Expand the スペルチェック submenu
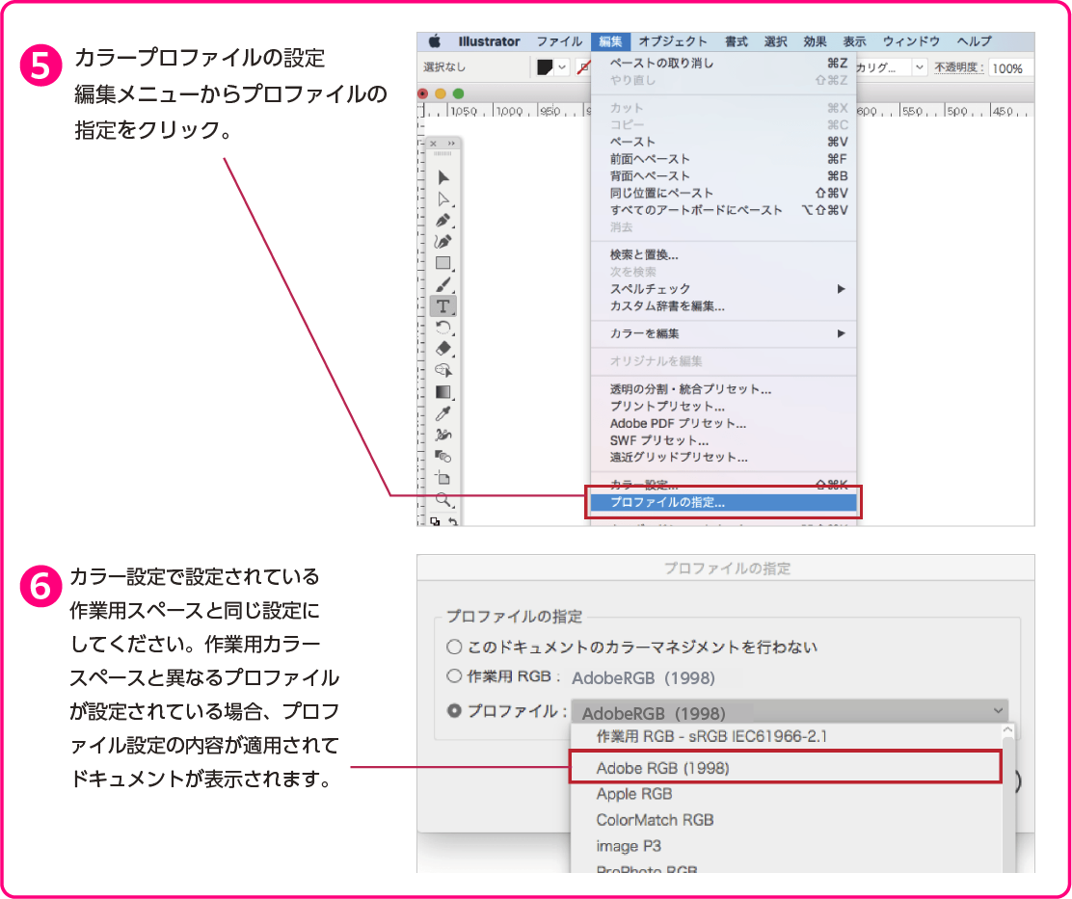The width and height of the screenshot is (1072, 899). point(723,289)
